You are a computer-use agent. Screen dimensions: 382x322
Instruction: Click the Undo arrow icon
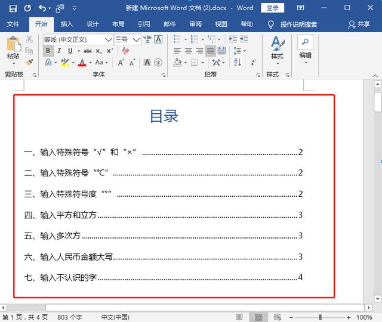pos(42,8)
